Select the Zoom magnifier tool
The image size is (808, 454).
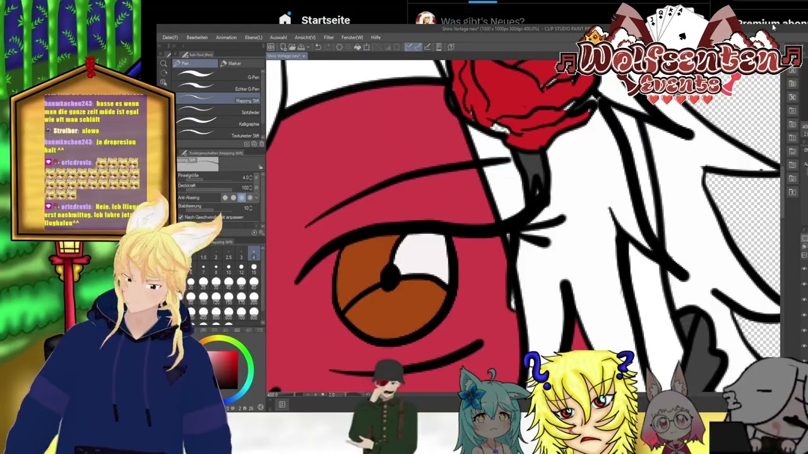click(163, 63)
